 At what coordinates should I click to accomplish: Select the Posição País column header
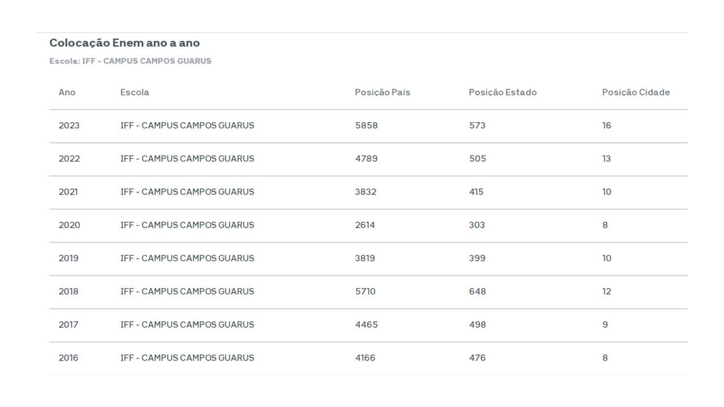pyautogui.click(x=382, y=92)
